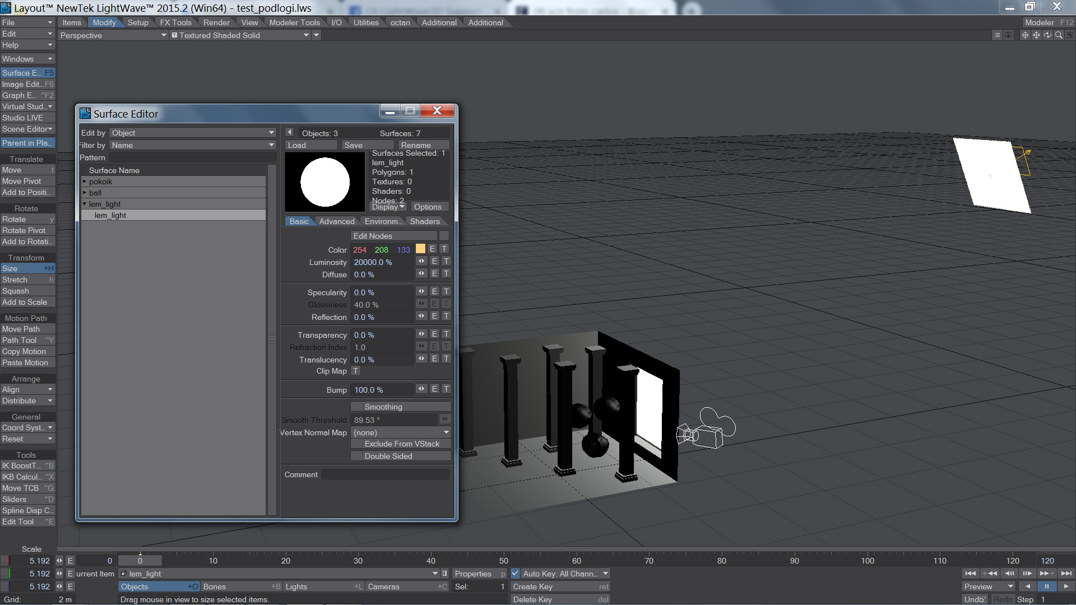Click the viewport zoom magnifier icon
Viewport: 1076px width, 605px height.
coord(1059,35)
